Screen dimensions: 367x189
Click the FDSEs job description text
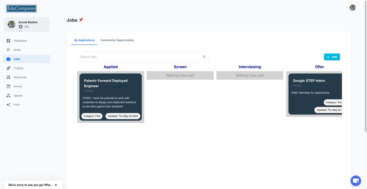pyautogui.click(x=109, y=102)
